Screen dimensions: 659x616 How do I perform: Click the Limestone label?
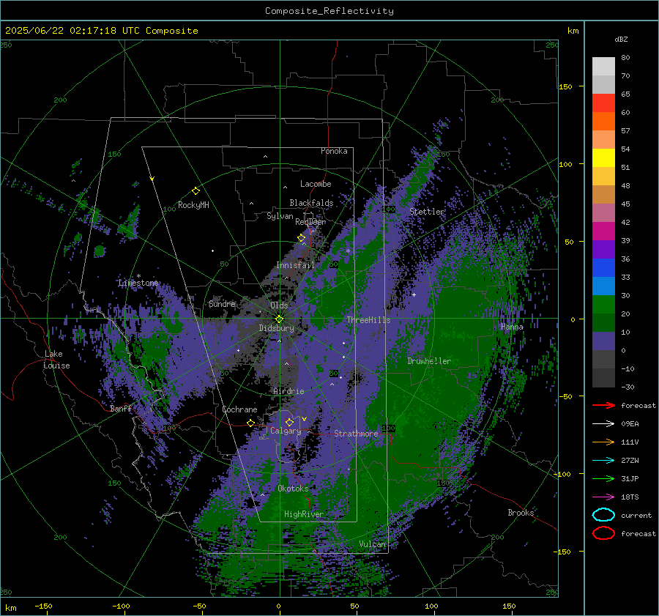pos(138,283)
